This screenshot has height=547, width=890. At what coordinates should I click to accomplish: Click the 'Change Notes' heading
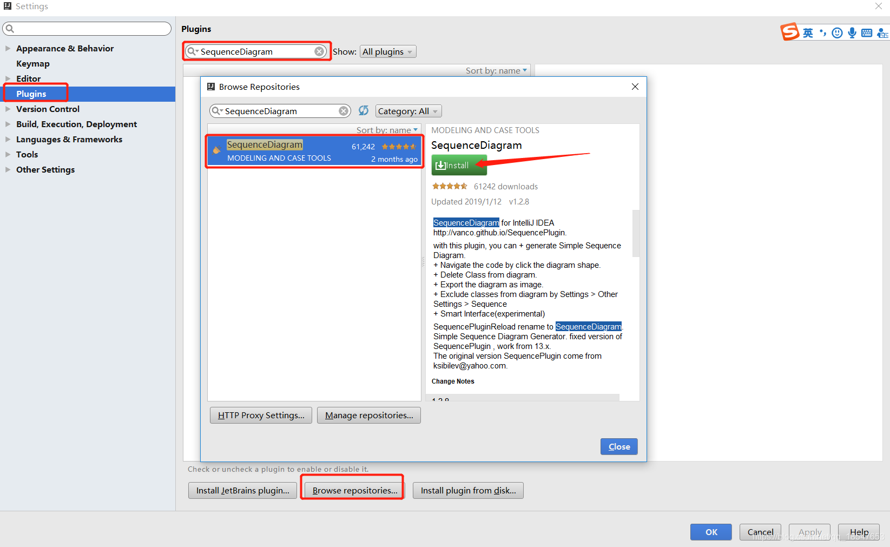[x=453, y=381]
